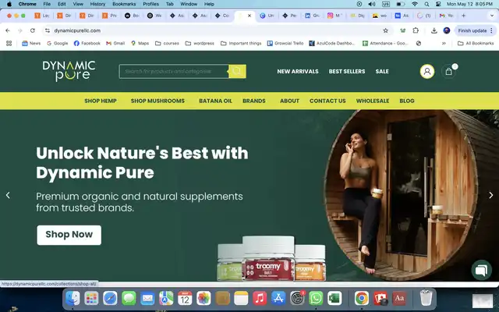
Task: Open the tab search chevron dropdown
Action: 491,16
